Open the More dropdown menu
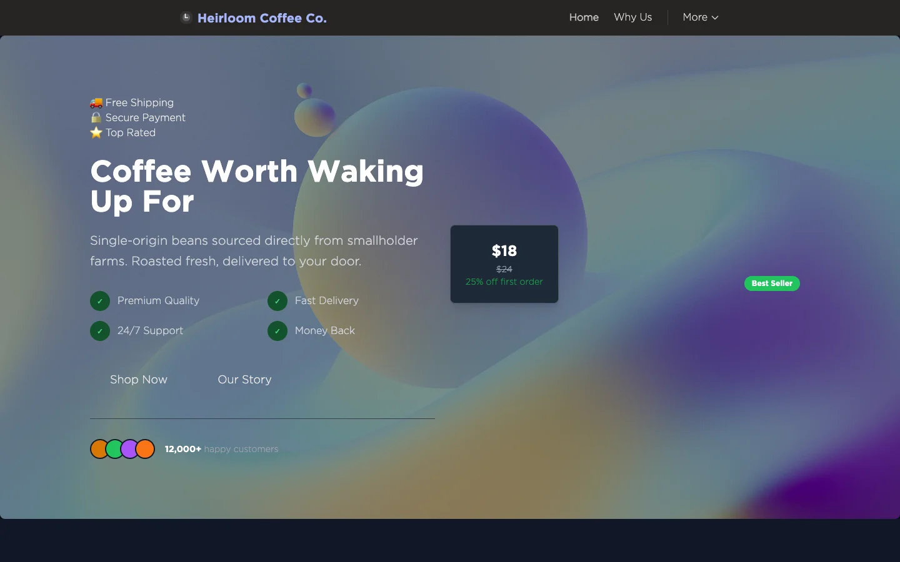Image resolution: width=900 pixels, height=562 pixels. (x=700, y=17)
